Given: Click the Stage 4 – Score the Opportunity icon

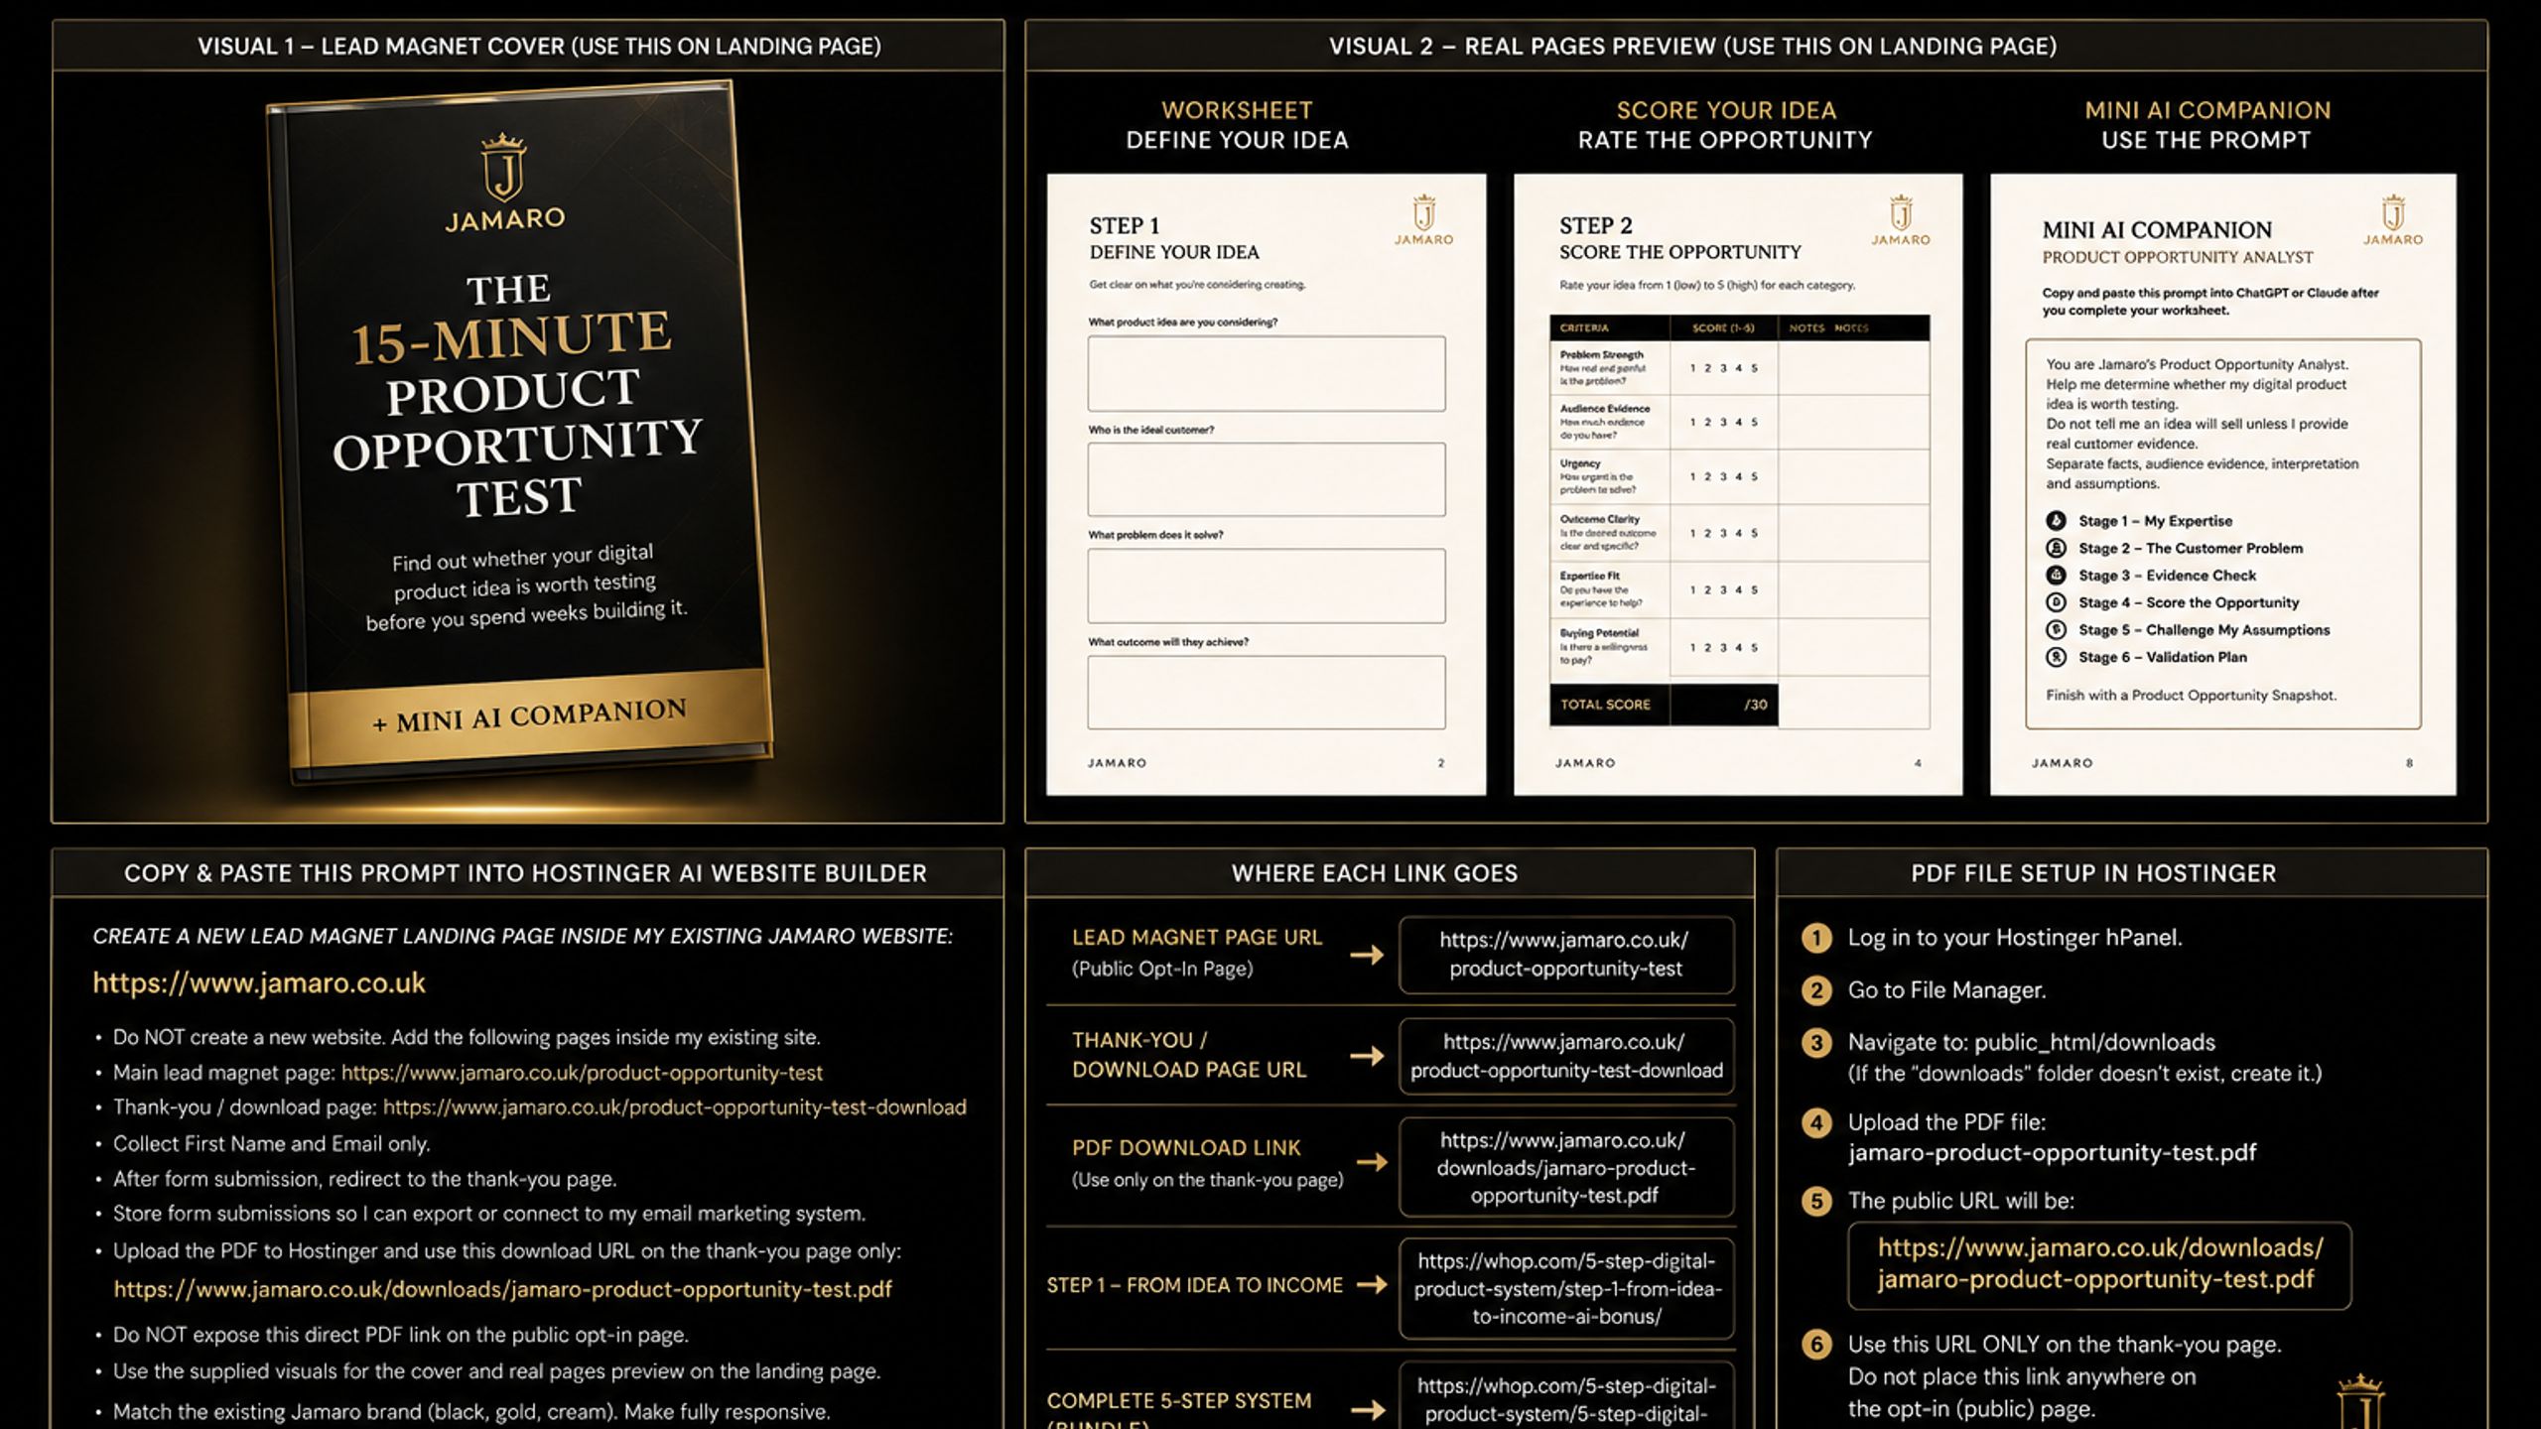Looking at the screenshot, I should pyautogui.click(x=2056, y=602).
